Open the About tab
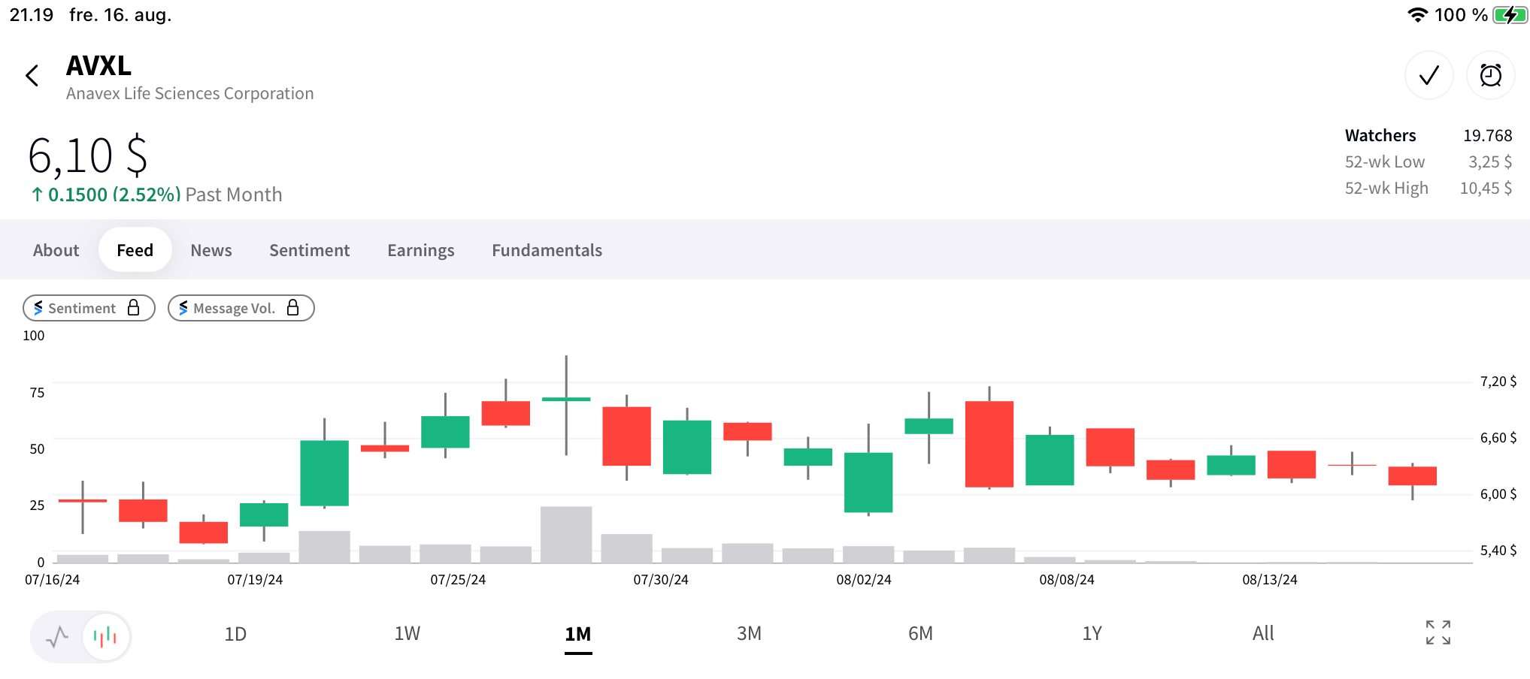Screen dimensions: 1530x679 [x=56, y=250]
